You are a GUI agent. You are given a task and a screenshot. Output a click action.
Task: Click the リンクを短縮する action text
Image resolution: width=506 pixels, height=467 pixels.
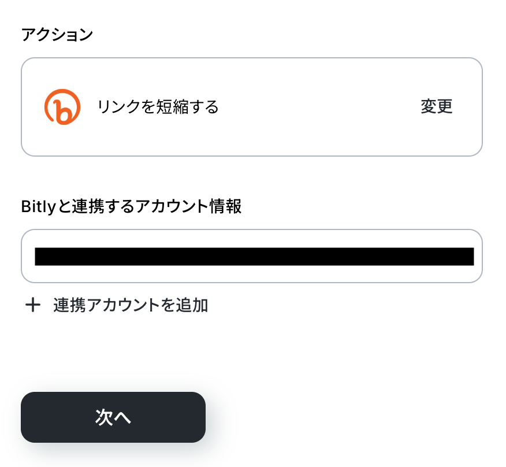pyautogui.click(x=158, y=107)
